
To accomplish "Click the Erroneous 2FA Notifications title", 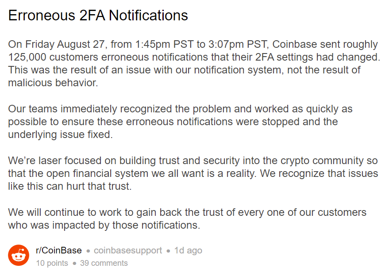I will point(98,15).
